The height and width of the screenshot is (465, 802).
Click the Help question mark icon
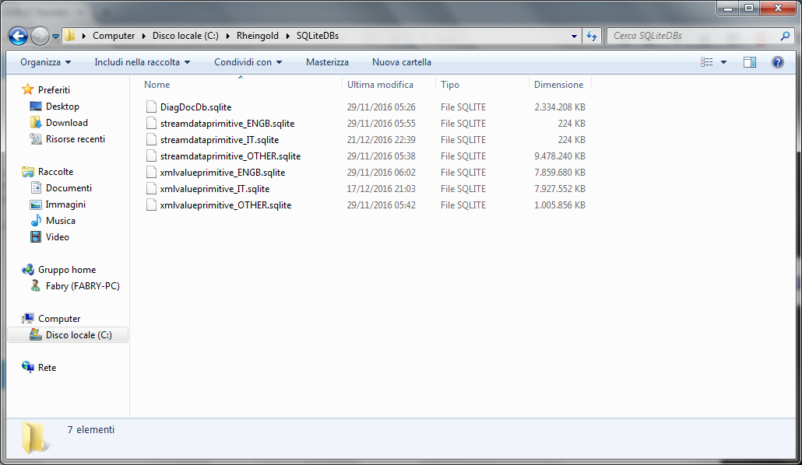pos(777,62)
